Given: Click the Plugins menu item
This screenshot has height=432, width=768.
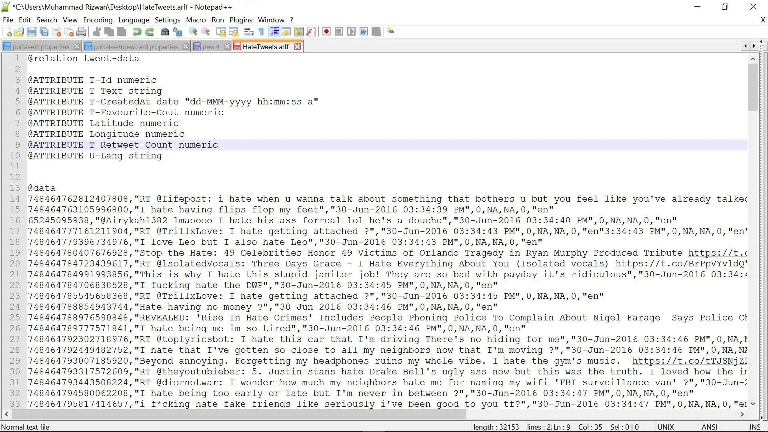Looking at the screenshot, I should 240,20.
